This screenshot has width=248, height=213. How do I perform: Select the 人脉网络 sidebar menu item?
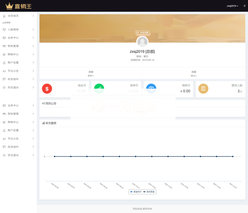coord(13,29)
